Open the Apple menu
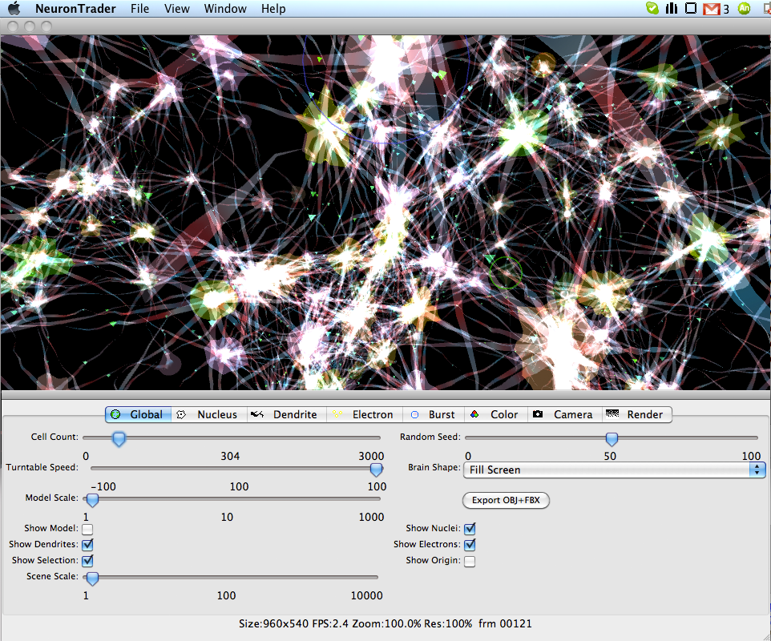 (x=14, y=9)
